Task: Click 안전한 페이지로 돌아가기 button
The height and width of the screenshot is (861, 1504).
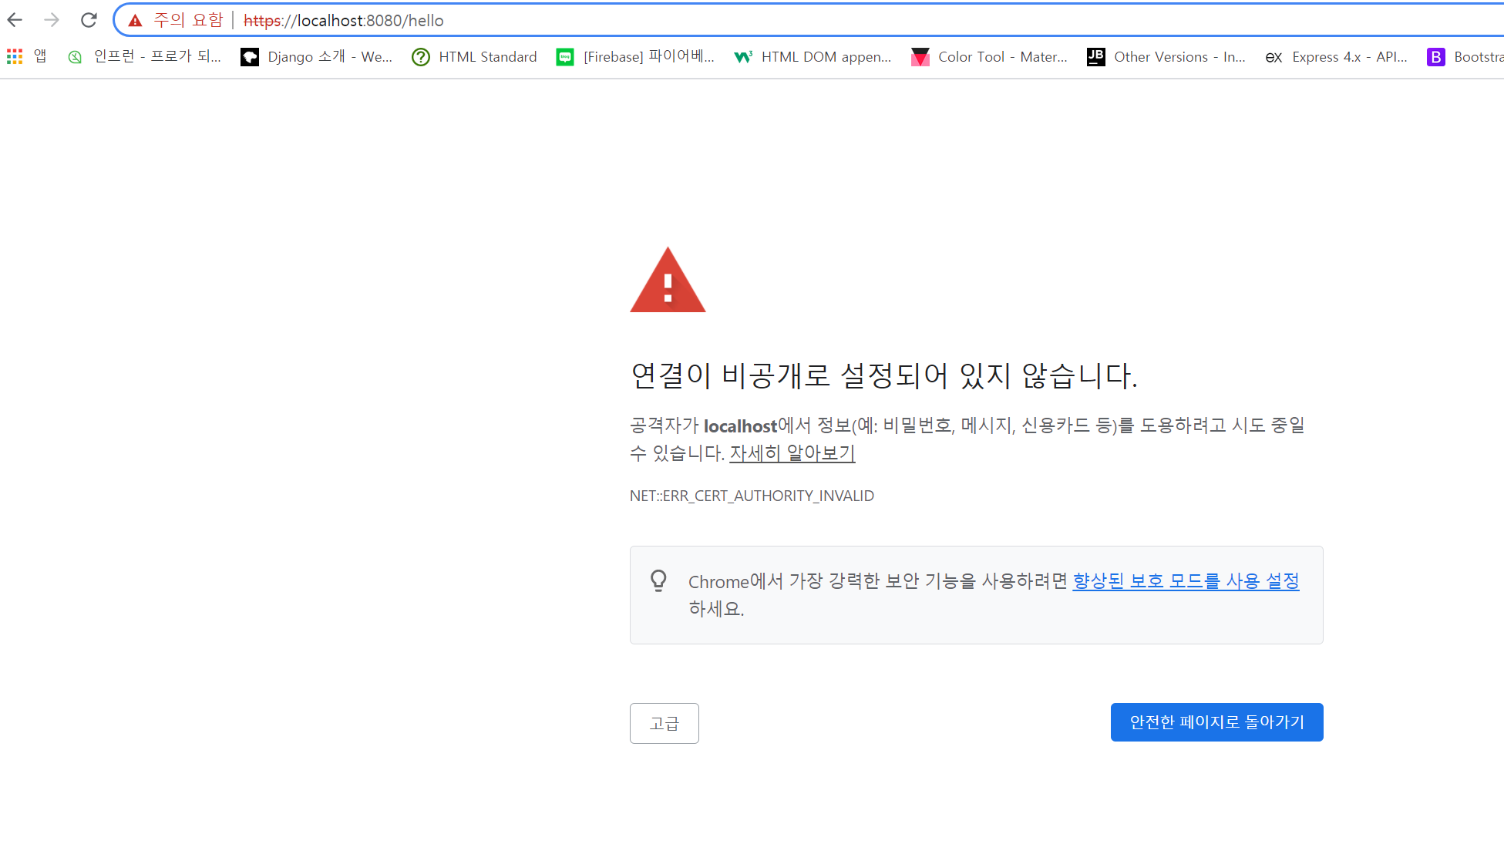Action: [x=1216, y=722]
